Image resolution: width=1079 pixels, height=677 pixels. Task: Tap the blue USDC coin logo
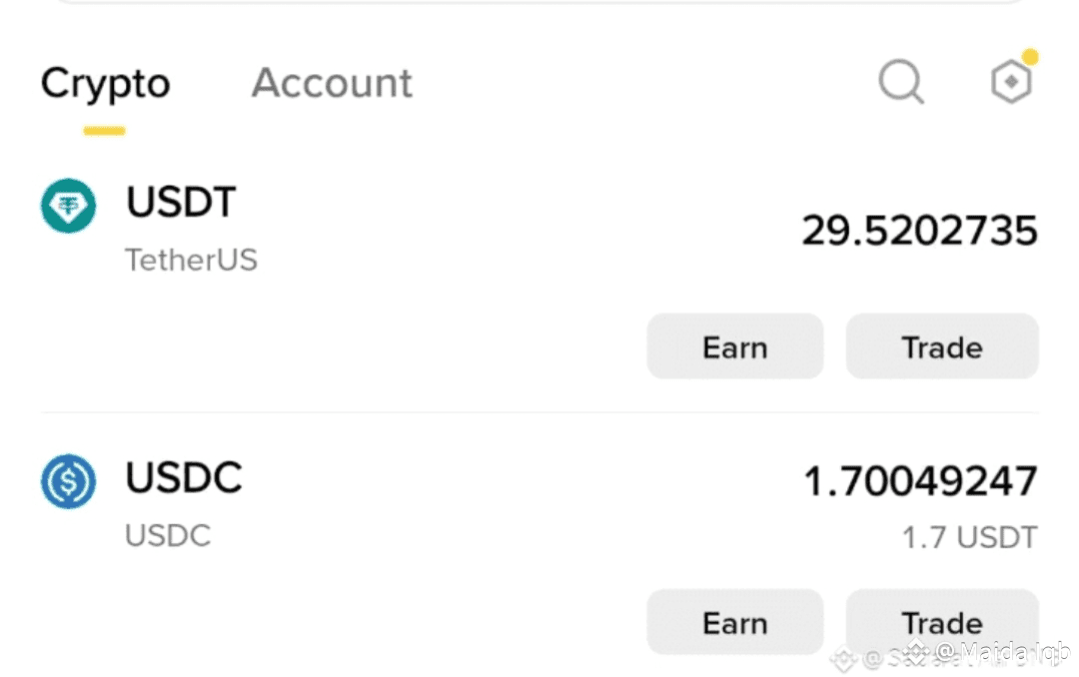[x=68, y=481]
